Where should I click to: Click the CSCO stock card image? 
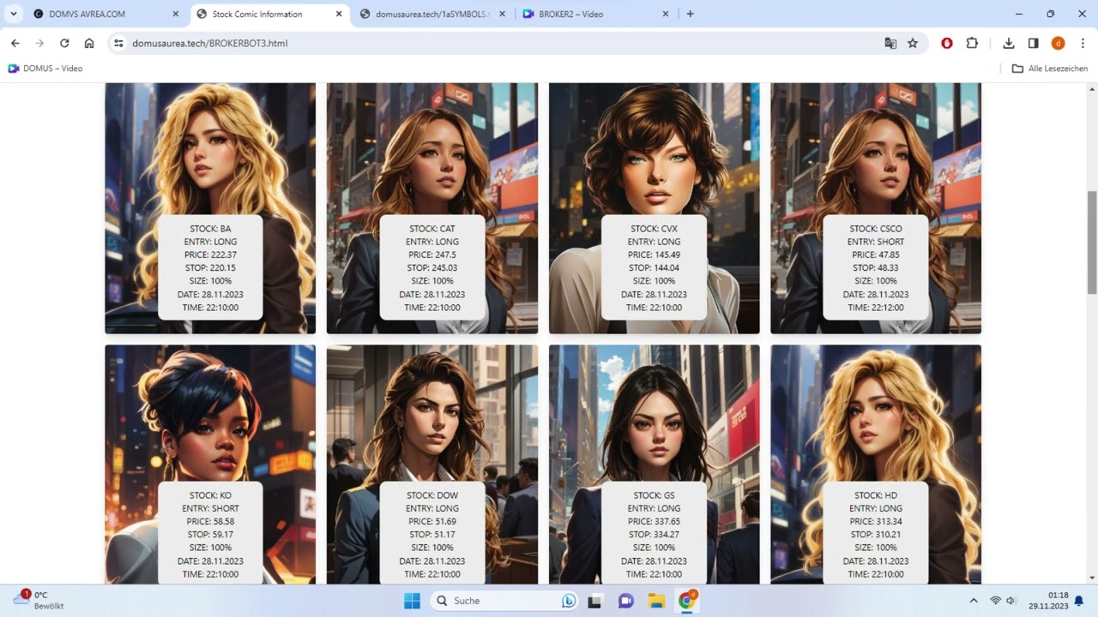(x=876, y=208)
